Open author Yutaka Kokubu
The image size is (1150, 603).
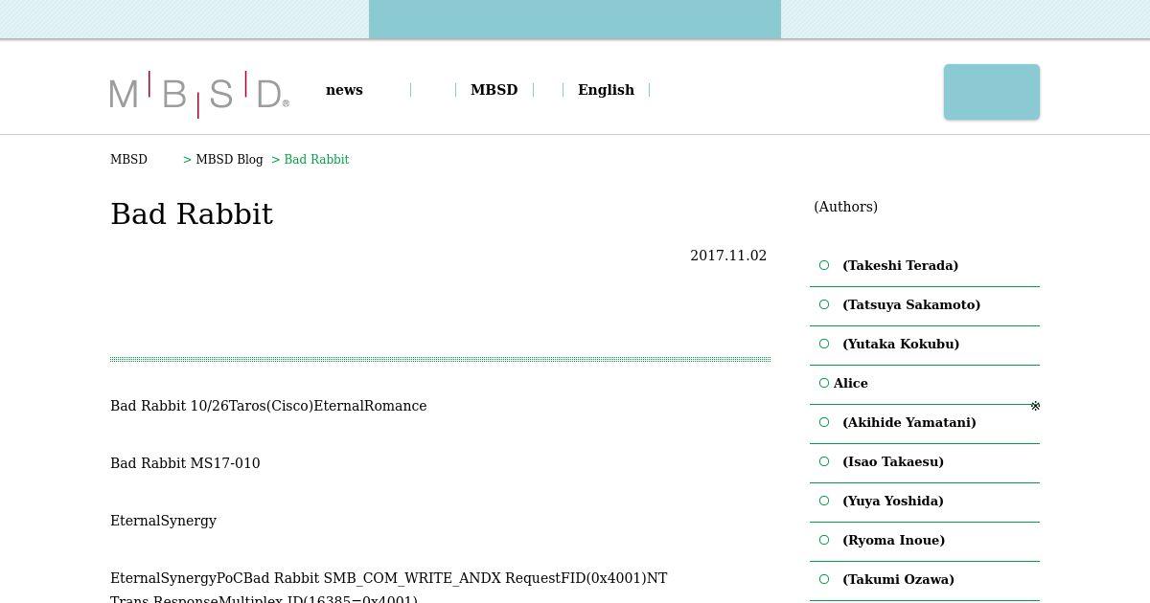tap(901, 344)
